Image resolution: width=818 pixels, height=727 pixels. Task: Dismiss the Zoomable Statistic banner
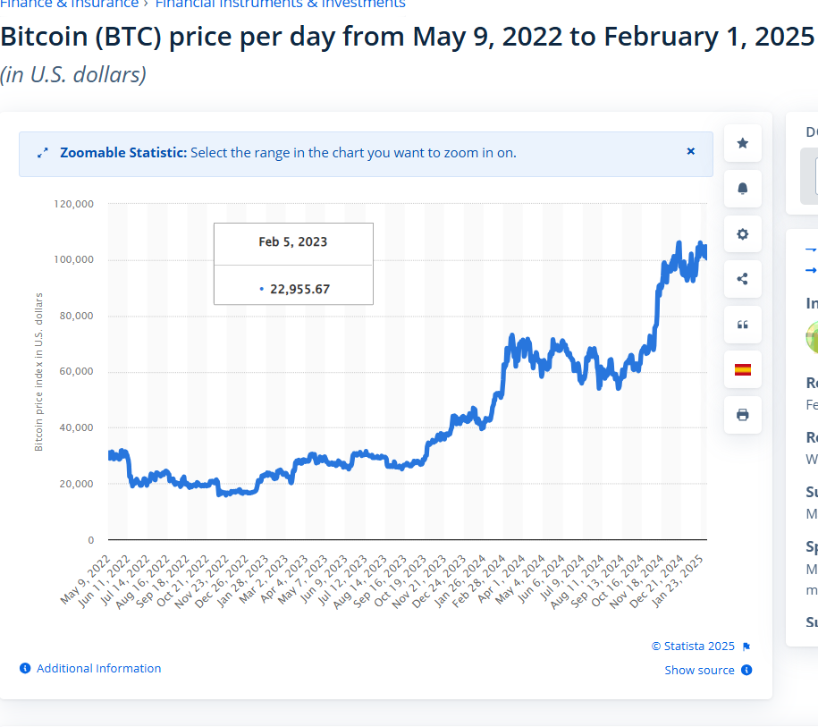[x=690, y=152]
